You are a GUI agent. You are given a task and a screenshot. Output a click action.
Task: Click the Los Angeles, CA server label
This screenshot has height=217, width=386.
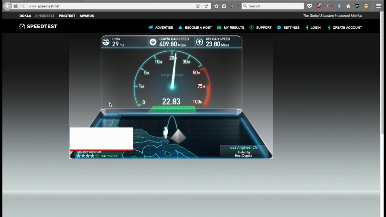244,147
